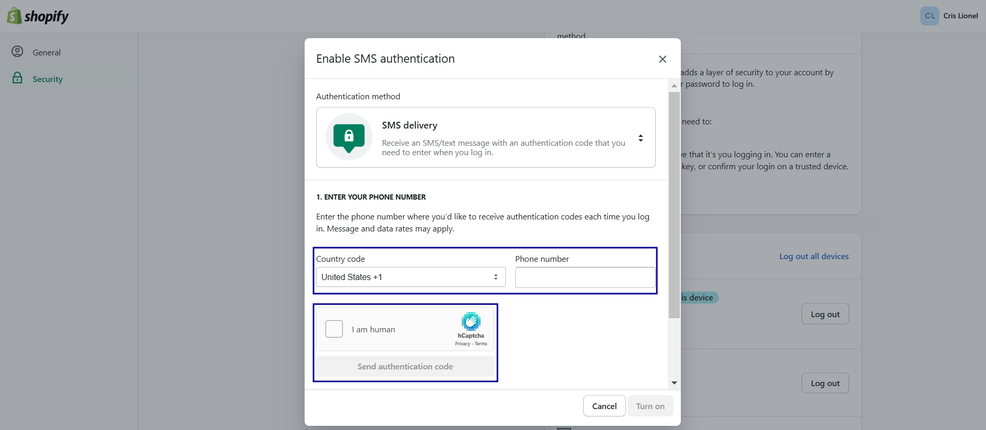Open General settings person icon
Image resolution: width=986 pixels, height=430 pixels.
17,51
